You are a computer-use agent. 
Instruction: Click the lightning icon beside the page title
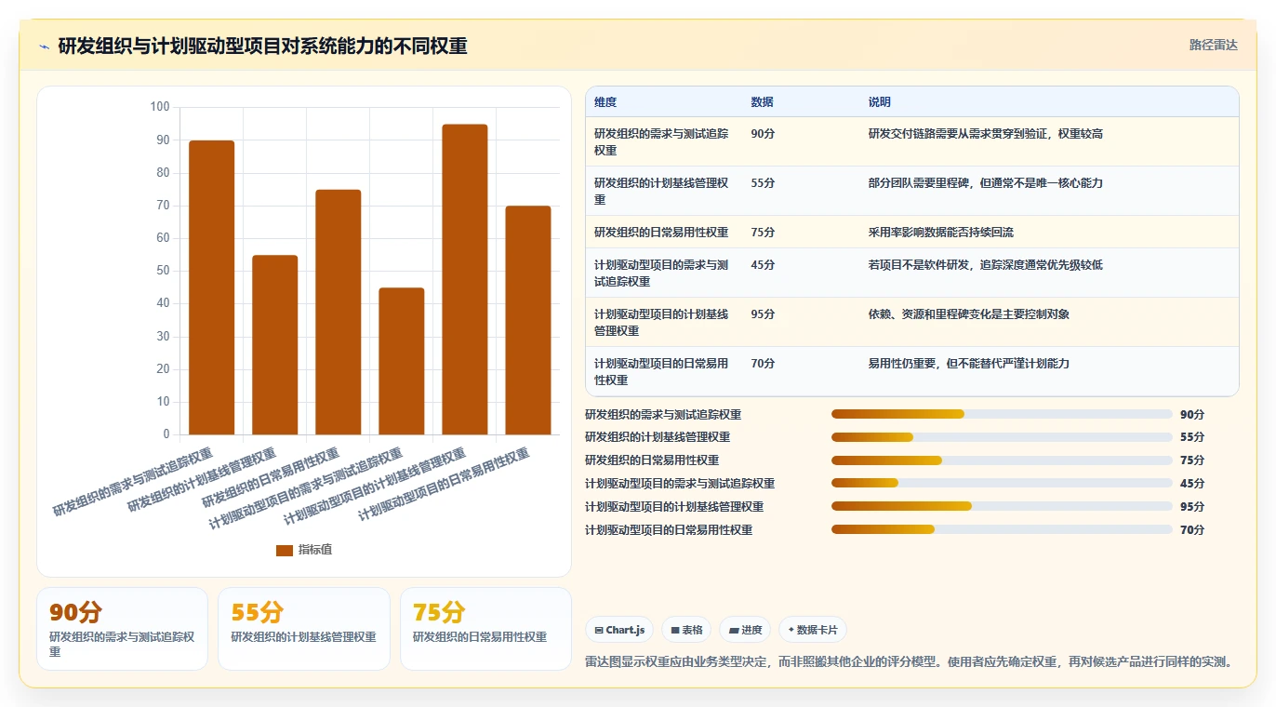coord(44,47)
